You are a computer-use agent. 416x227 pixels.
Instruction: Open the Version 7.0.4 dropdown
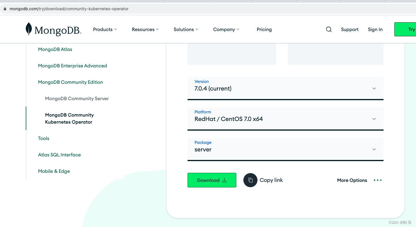285,88
